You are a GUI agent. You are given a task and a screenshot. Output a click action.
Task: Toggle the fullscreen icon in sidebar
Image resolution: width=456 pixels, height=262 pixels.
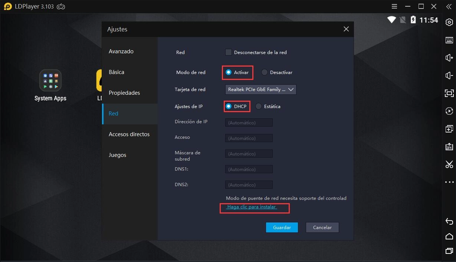(449, 93)
